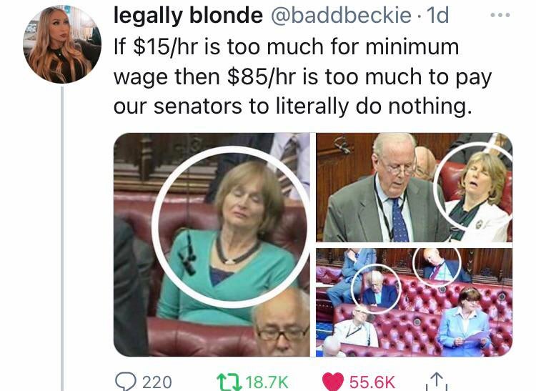
Task: Tap the share upload arrow icon
Action: (437, 381)
